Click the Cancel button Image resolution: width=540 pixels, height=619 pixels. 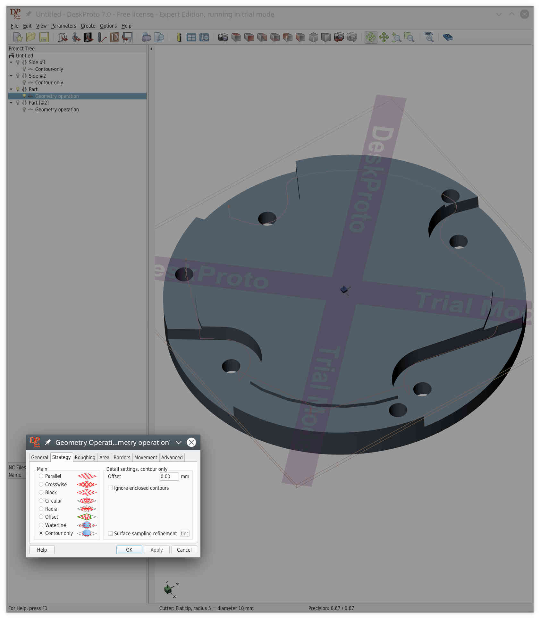[x=184, y=550]
